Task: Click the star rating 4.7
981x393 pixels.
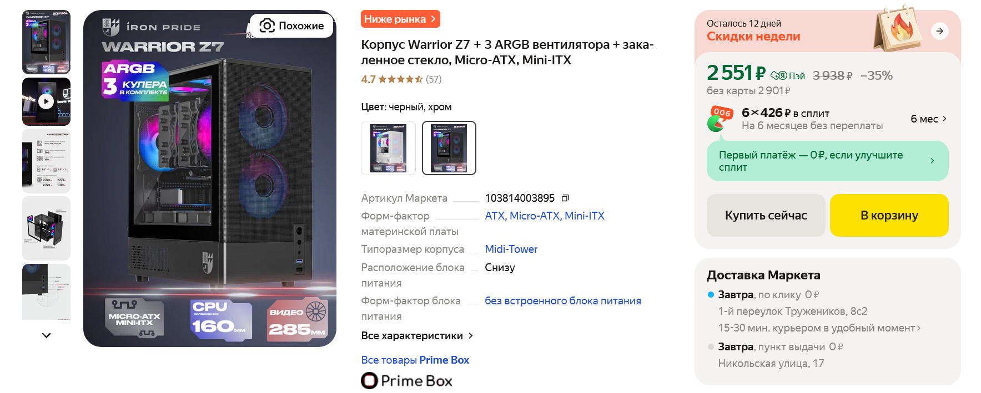Action: 401,79
